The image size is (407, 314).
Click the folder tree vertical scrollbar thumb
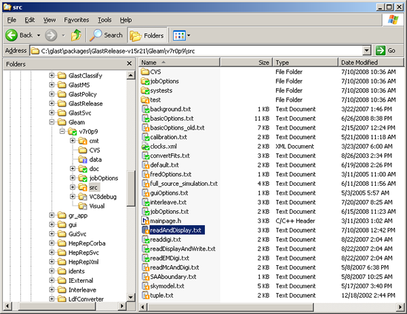(x=130, y=189)
